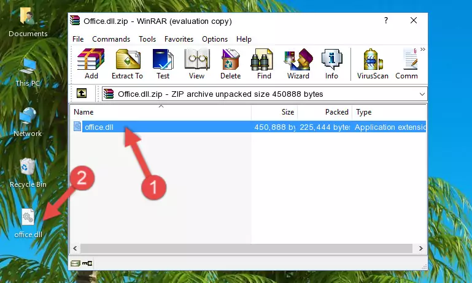The image size is (472, 283).
Task: Open the archive path dropdown
Action: tap(422, 94)
